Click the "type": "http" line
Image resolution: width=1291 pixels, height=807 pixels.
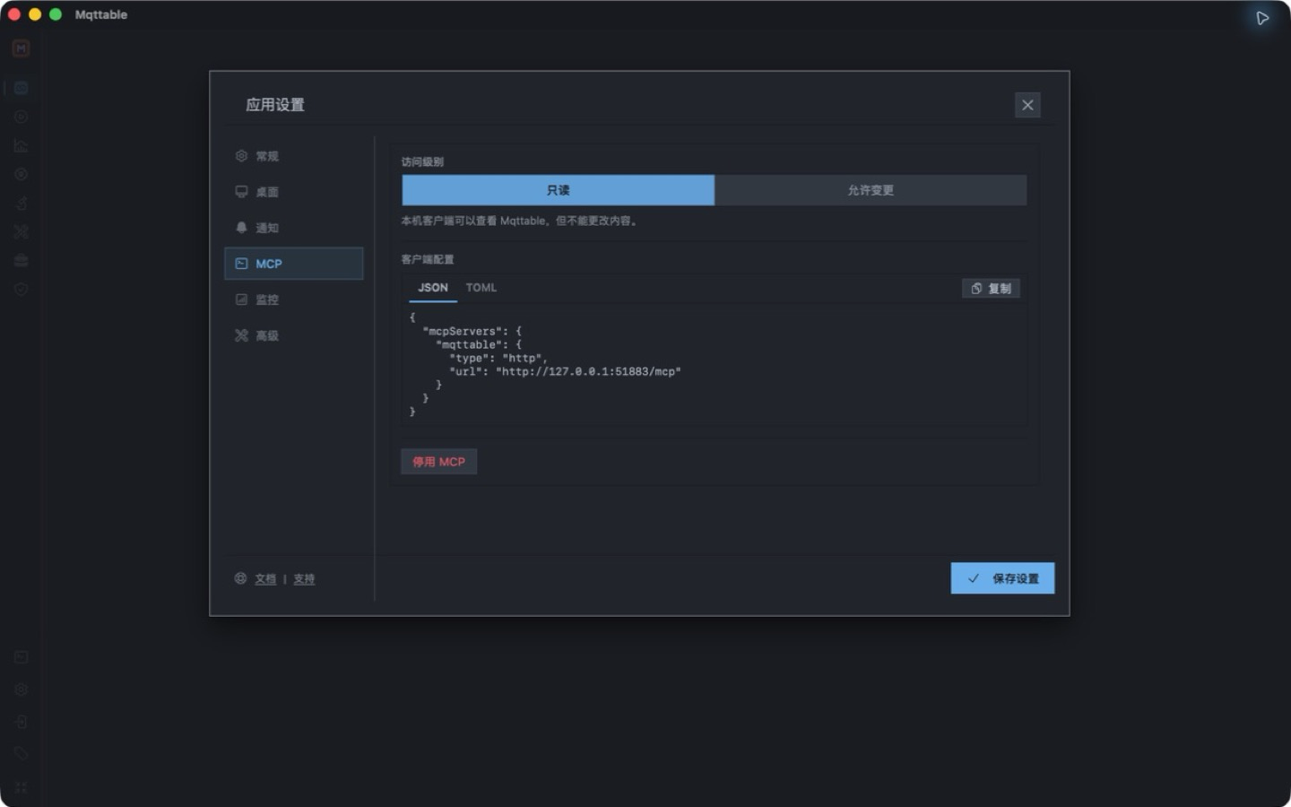click(498, 358)
